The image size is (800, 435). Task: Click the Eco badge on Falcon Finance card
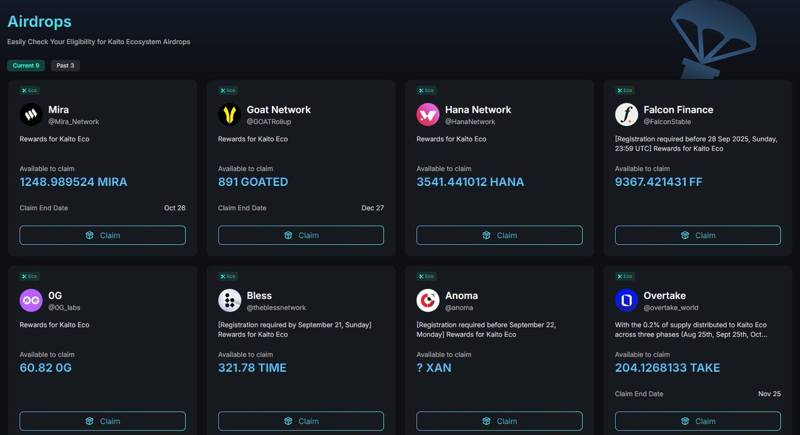625,90
